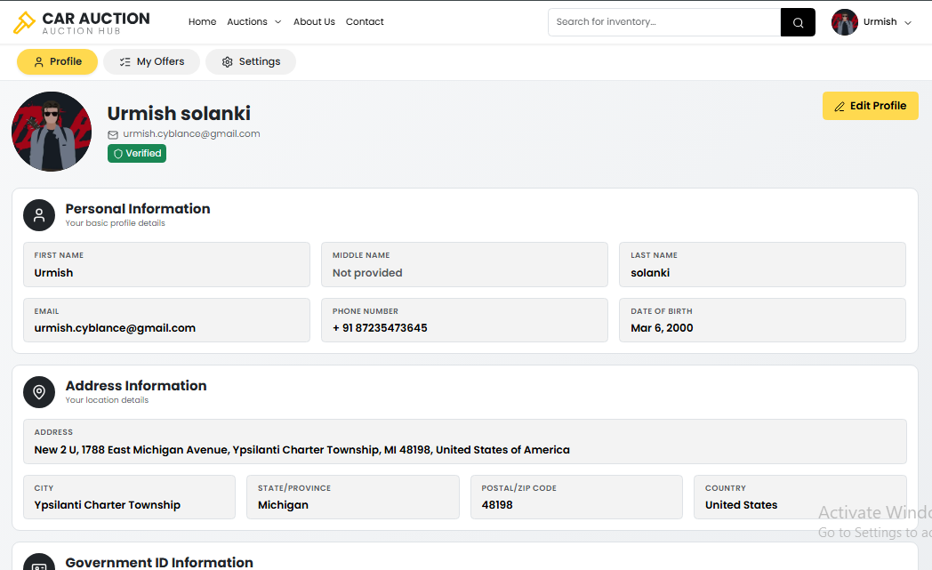Click the Urmish username in header
This screenshot has width=932, height=570.
(880, 22)
